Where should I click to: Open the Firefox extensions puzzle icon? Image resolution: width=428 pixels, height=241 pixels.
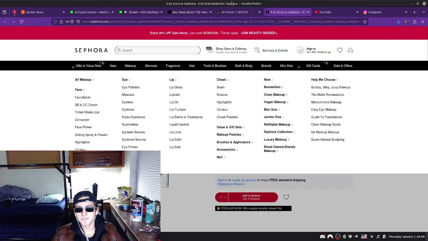pos(415,22)
